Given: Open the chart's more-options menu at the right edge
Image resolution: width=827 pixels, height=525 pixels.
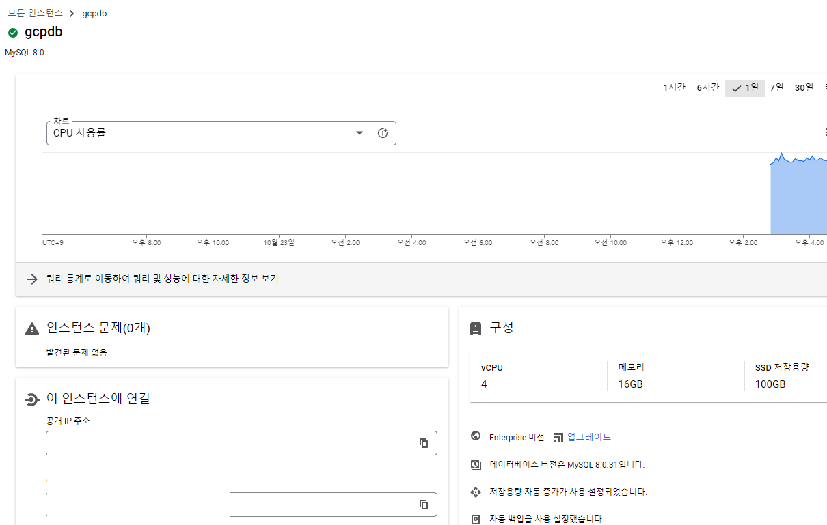Looking at the screenshot, I should coord(824,133).
